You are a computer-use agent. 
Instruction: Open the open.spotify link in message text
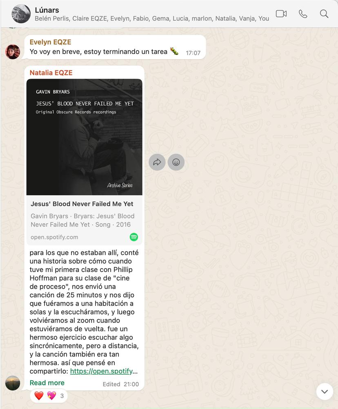[x=104, y=371]
